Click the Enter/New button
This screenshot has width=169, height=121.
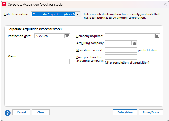pyautogui.click(x=125, y=112)
